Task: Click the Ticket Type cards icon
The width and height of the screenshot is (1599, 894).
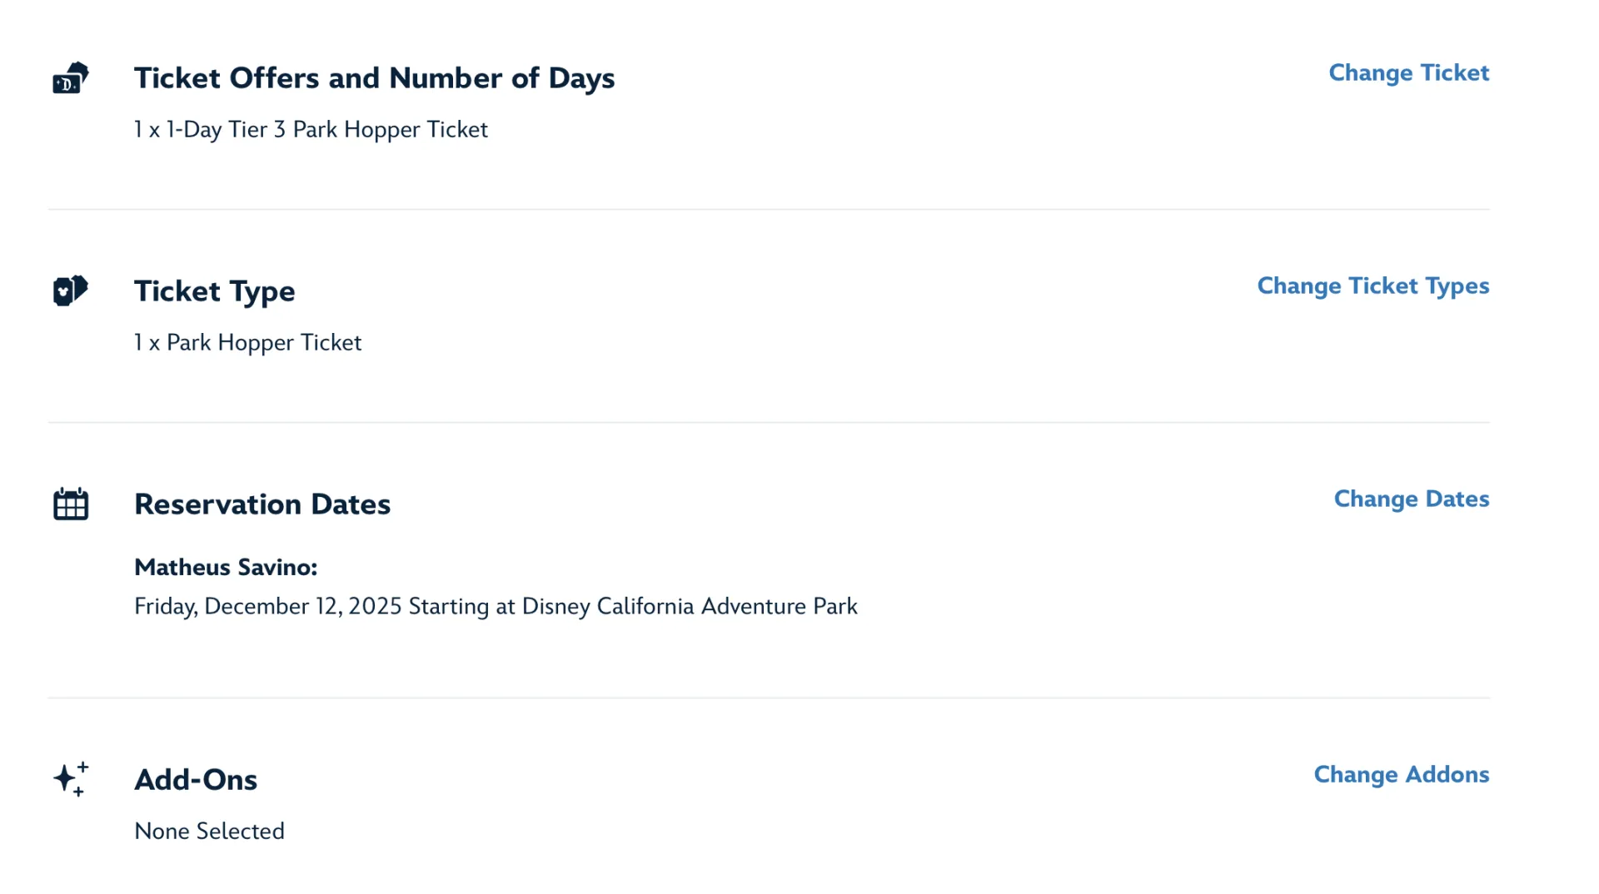Action: point(71,291)
